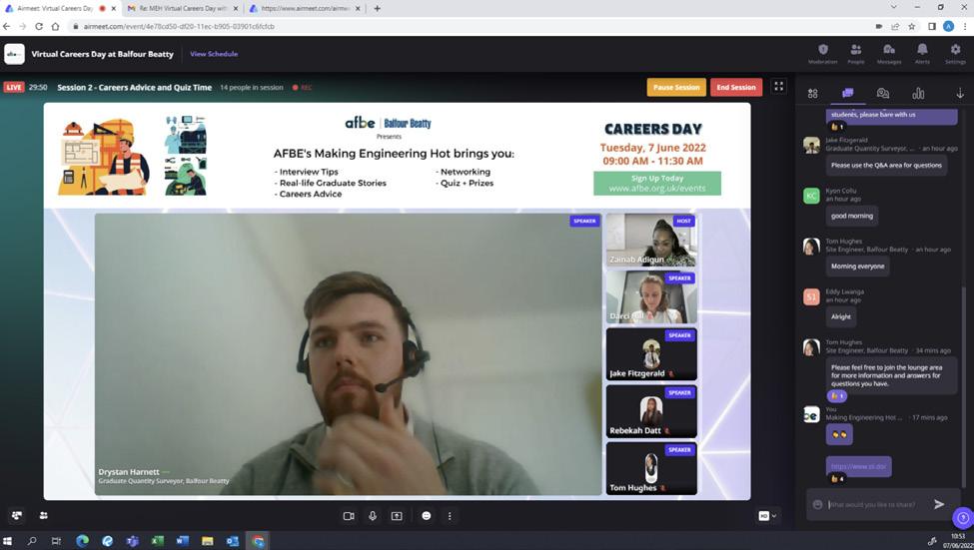Click 'Morning everyone' chat message
Viewport: 974px width, 550px height.
click(x=857, y=267)
